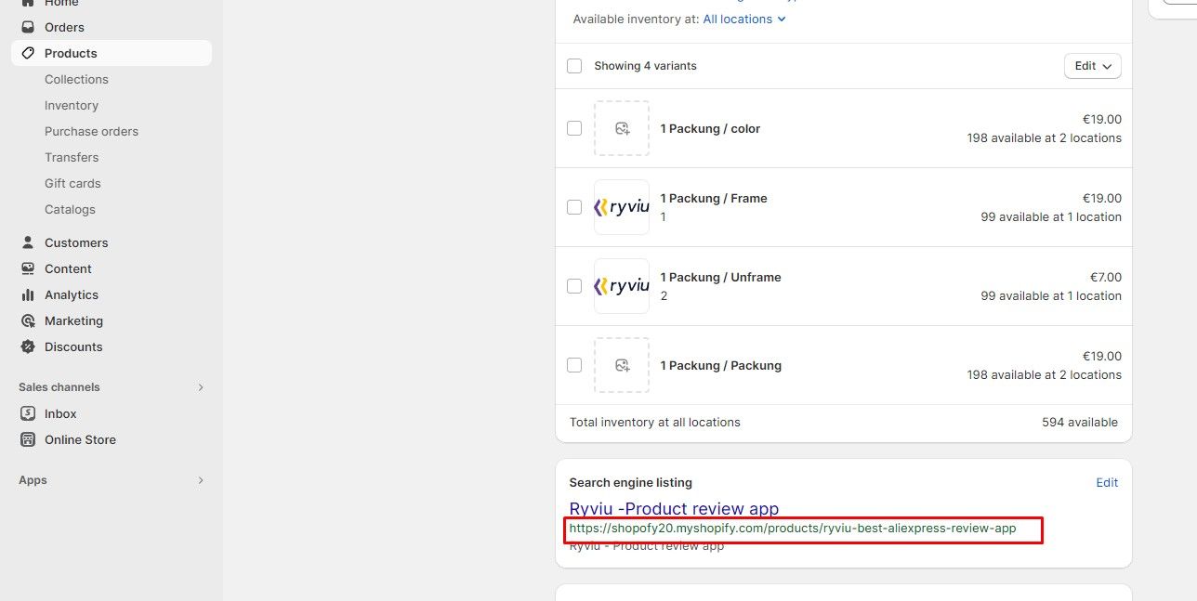The width and height of the screenshot is (1197, 601).
Task: Select the 1 Packung / Unframe checkbox
Action: (x=574, y=286)
